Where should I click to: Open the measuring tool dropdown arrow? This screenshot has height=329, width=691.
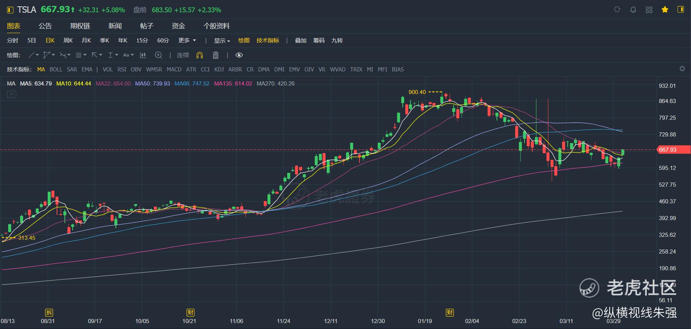[117, 55]
